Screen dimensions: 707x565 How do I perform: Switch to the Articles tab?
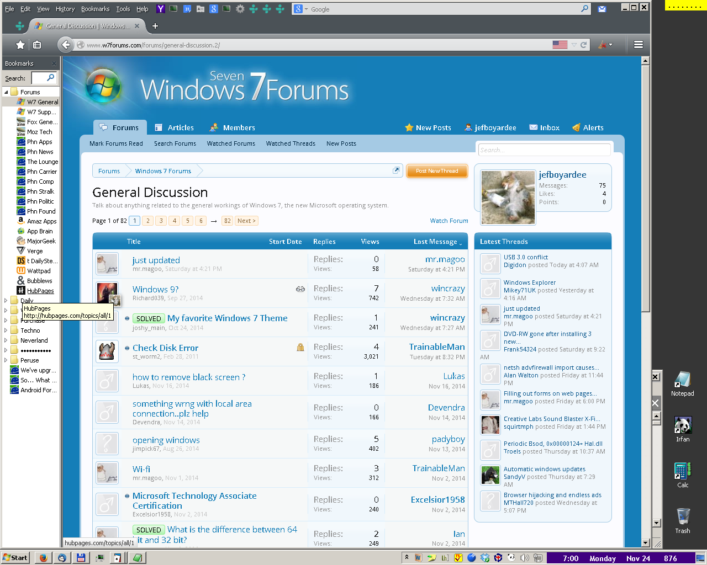pos(175,127)
